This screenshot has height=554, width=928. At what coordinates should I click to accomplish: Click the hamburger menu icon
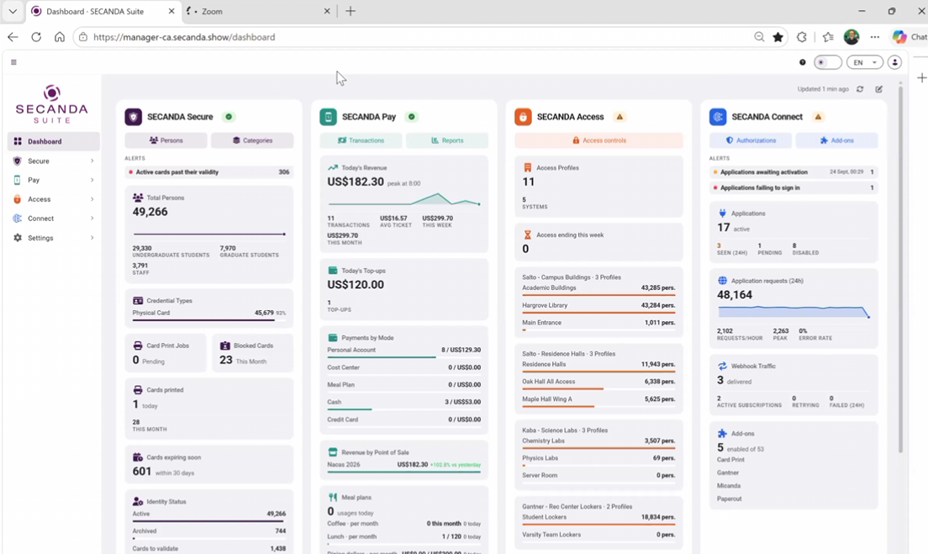pos(13,62)
